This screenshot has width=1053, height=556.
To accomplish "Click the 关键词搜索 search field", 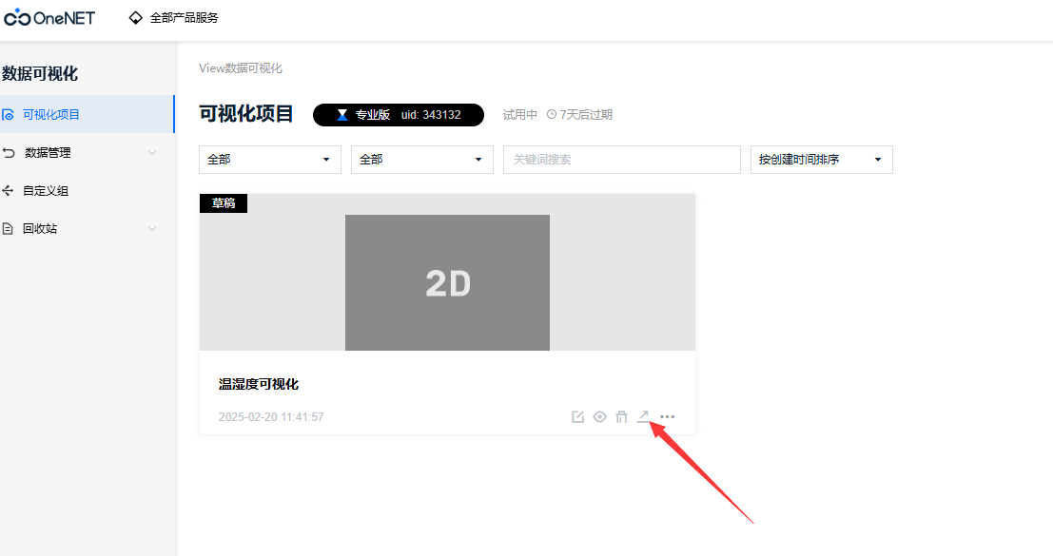I will (x=621, y=159).
